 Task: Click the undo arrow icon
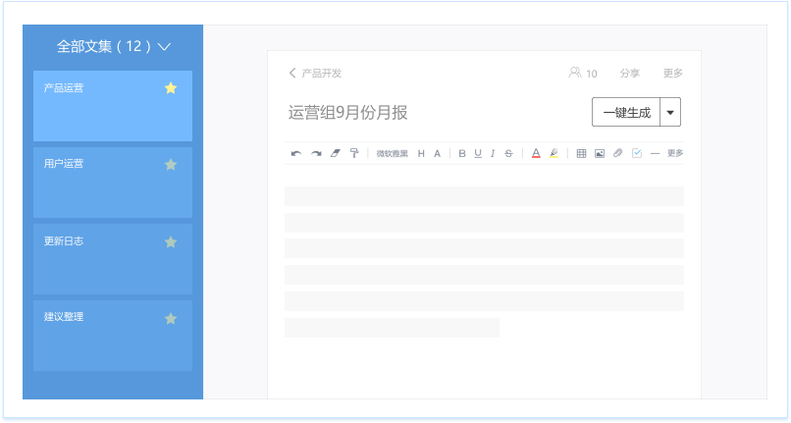[x=296, y=153]
